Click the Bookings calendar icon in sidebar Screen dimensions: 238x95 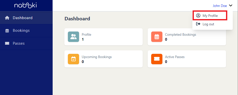(7, 31)
